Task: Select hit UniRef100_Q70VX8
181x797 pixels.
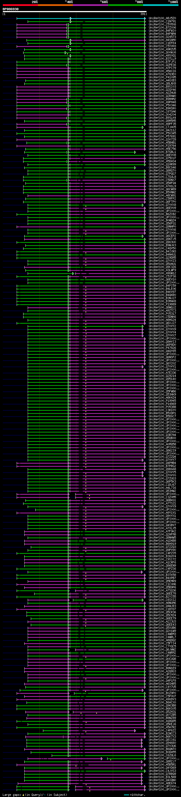Action: click(x=162, y=205)
